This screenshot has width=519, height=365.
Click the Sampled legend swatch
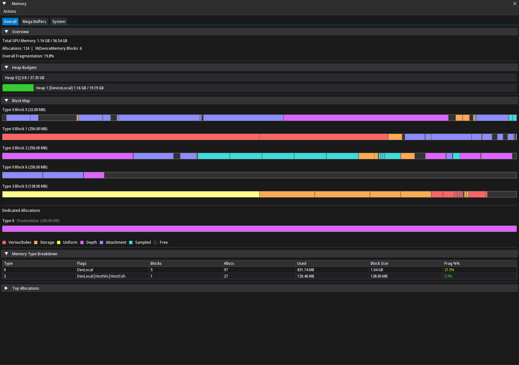click(x=130, y=242)
